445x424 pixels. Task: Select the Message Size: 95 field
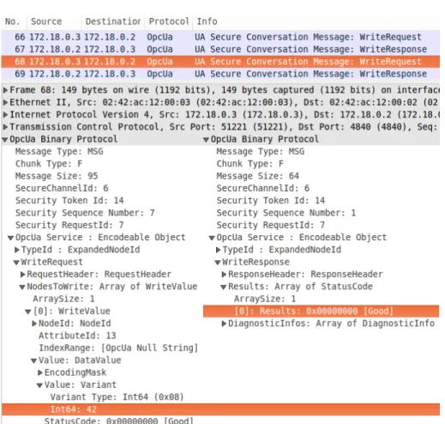[x=57, y=176]
